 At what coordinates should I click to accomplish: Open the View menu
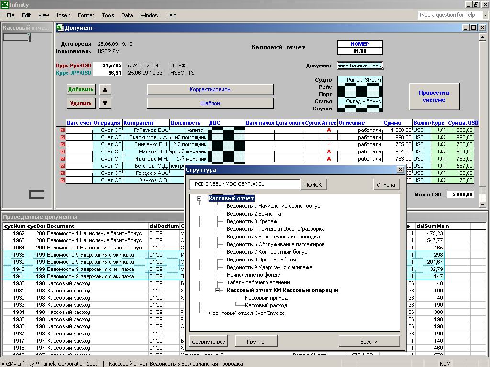44,15
